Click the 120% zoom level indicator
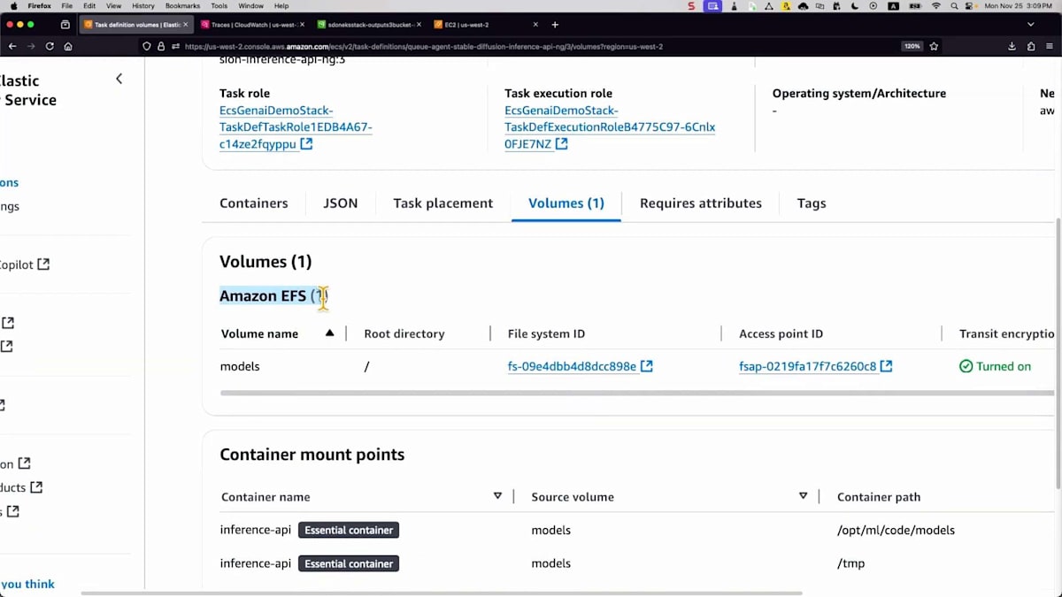1062x597 pixels. click(912, 46)
